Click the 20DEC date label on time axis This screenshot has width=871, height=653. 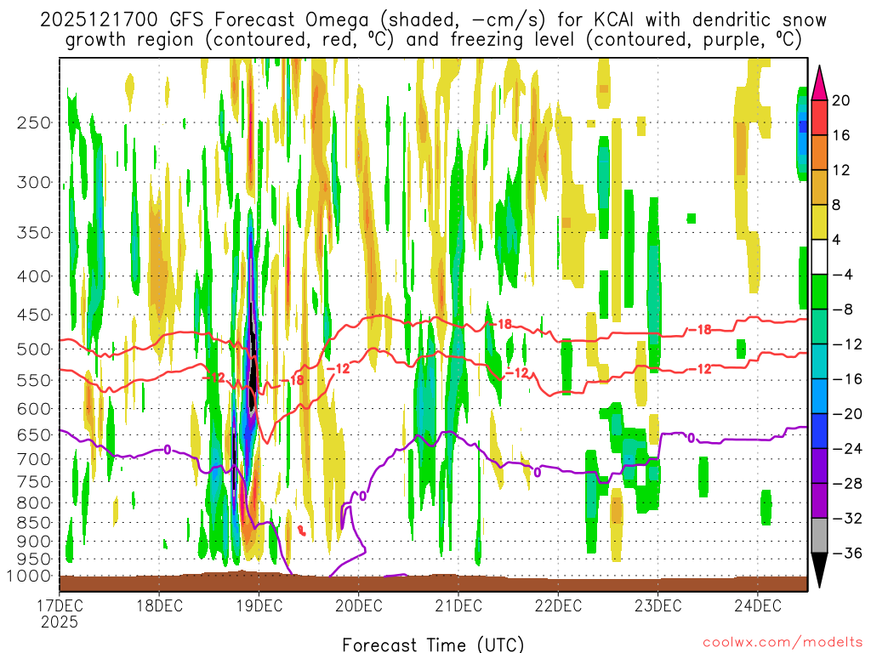point(359,605)
